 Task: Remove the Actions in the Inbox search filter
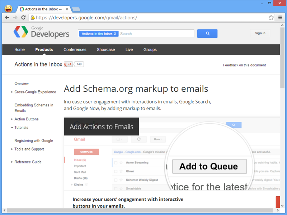pyautogui.click(x=115, y=34)
